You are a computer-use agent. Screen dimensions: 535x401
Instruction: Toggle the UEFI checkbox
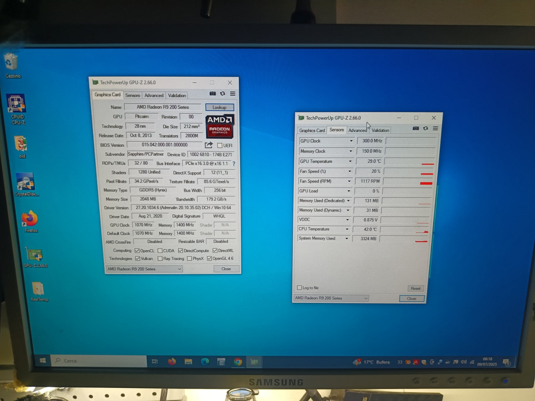[220, 145]
